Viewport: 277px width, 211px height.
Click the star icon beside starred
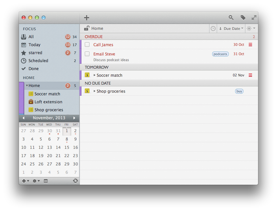pyautogui.click(x=24, y=53)
